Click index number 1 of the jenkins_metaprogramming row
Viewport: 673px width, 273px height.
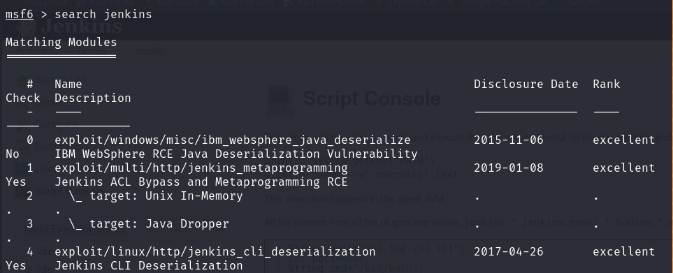[x=29, y=168]
